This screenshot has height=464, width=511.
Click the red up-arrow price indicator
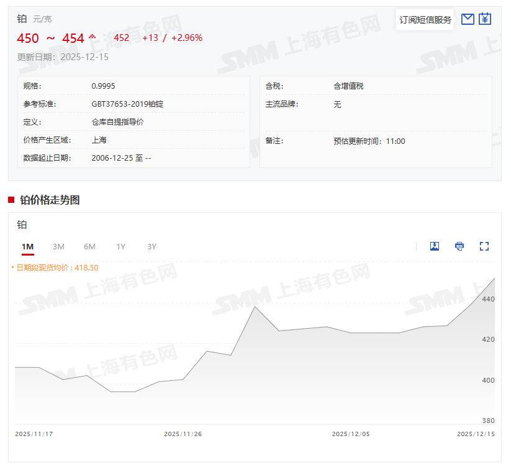coord(93,37)
